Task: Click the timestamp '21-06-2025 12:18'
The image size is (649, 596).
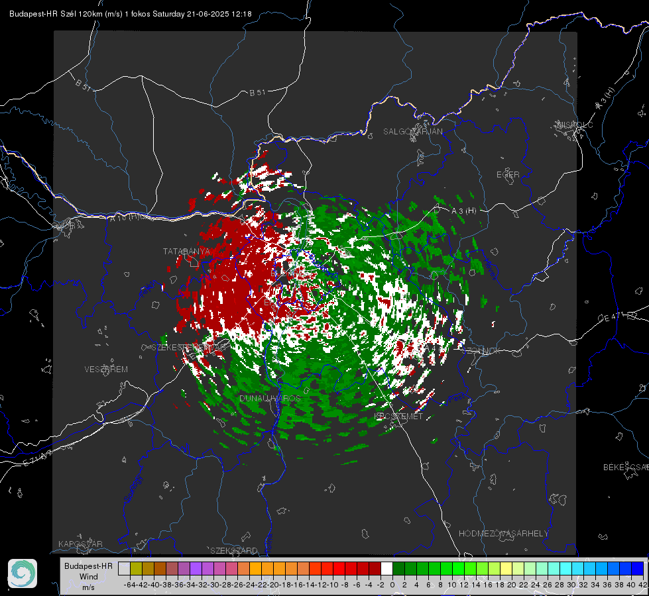Action: coord(219,14)
